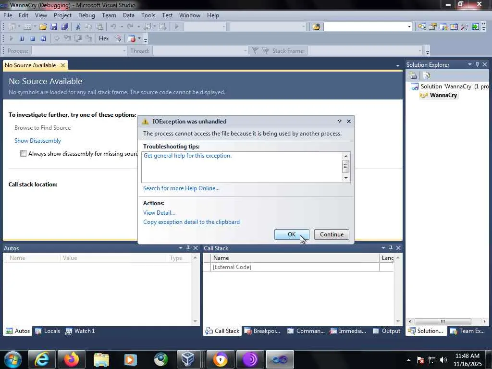The height and width of the screenshot is (369, 492).
Task: Click Continue in the IOException dialog
Action: pyautogui.click(x=332, y=234)
